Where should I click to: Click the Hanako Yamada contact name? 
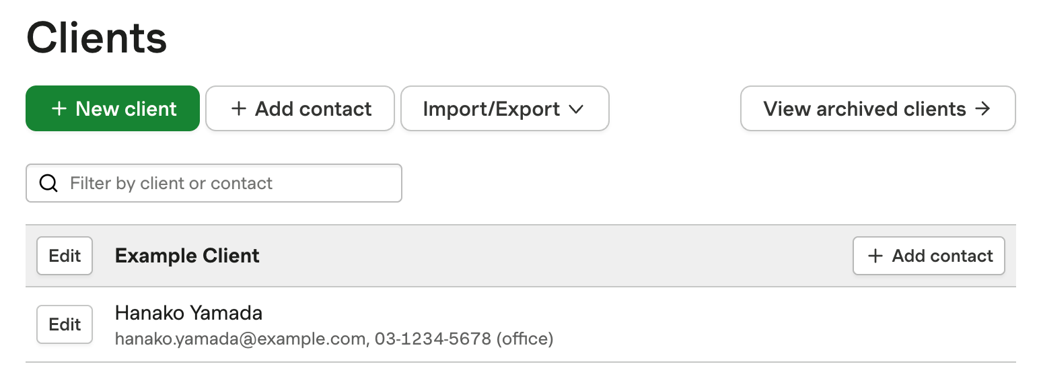click(188, 313)
